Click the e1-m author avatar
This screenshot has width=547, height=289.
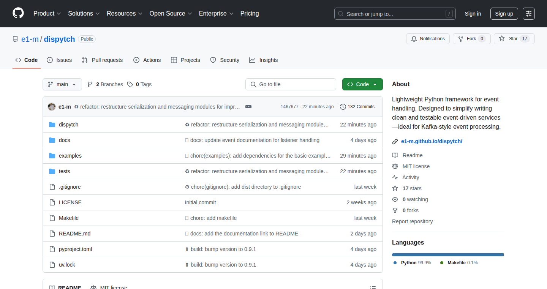[x=52, y=107]
